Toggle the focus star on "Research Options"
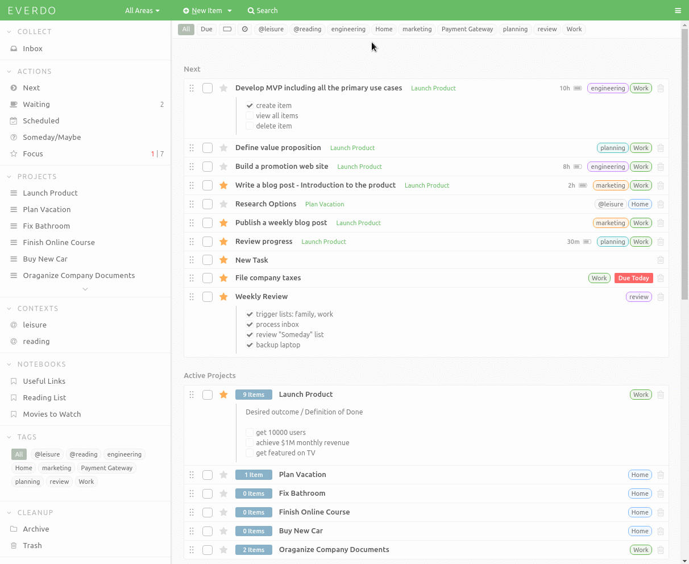Viewport: 689px width, 564px height. 223,204
